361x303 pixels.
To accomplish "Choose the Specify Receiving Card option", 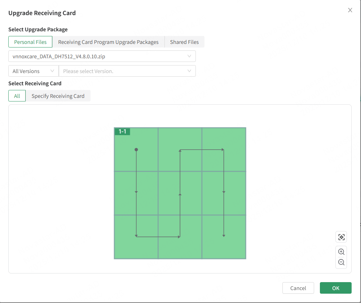I will [x=58, y=96].
